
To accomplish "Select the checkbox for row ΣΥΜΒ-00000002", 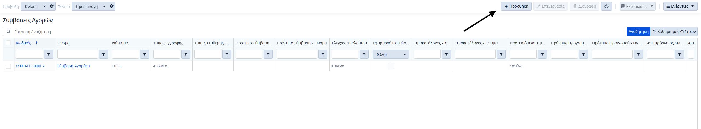I will [x=9, y=66].
